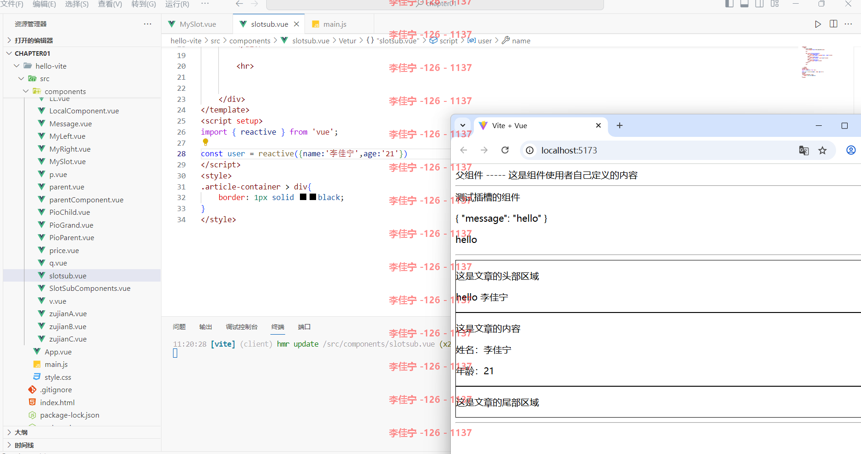The width and height of the screenshot is (861, 454).
Task: Click the 'Vetur' breadcrumb item
Action: click(347, 41)
